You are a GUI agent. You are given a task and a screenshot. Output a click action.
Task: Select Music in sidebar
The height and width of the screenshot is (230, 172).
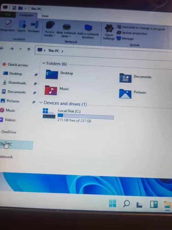coord(8,110)
